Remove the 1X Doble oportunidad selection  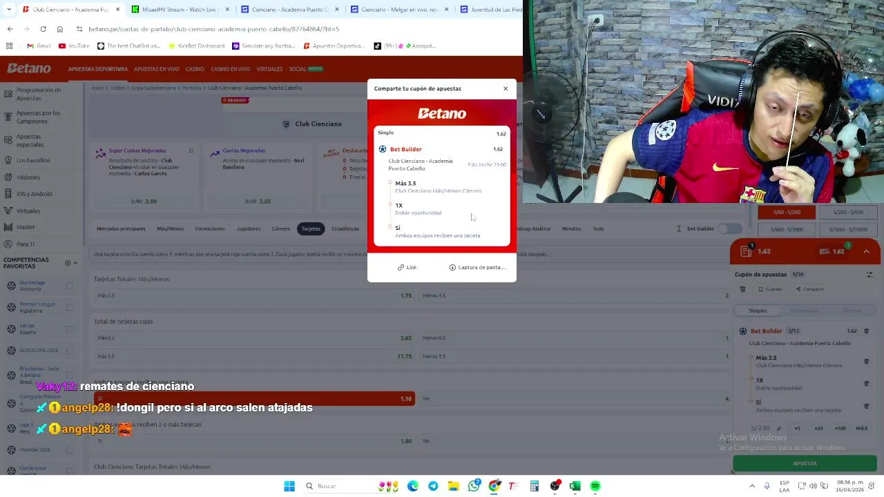coord(867,383)
